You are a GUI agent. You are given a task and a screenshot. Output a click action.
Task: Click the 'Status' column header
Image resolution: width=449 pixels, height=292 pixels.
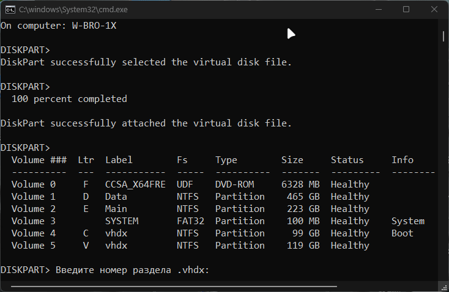click(347, 160)
